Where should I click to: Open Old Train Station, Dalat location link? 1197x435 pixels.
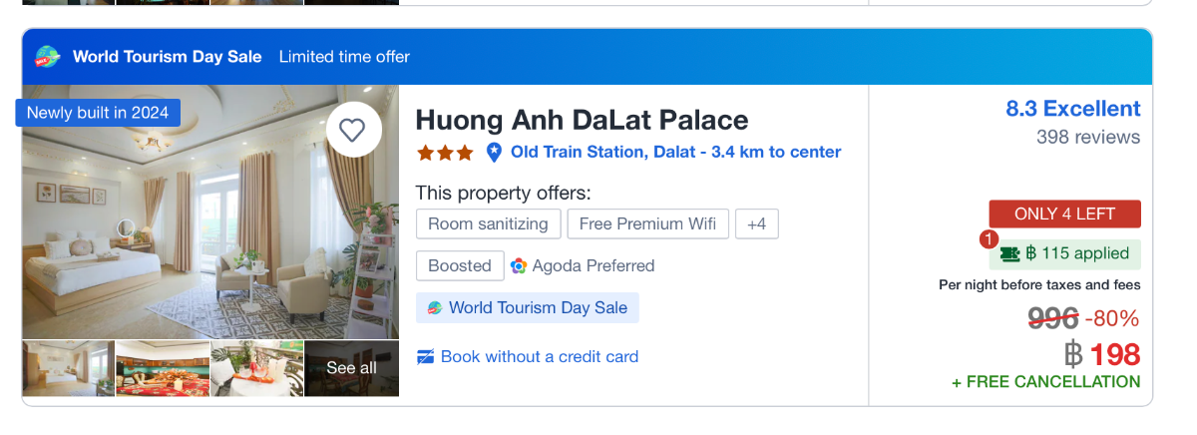click(x=675, y=153)
